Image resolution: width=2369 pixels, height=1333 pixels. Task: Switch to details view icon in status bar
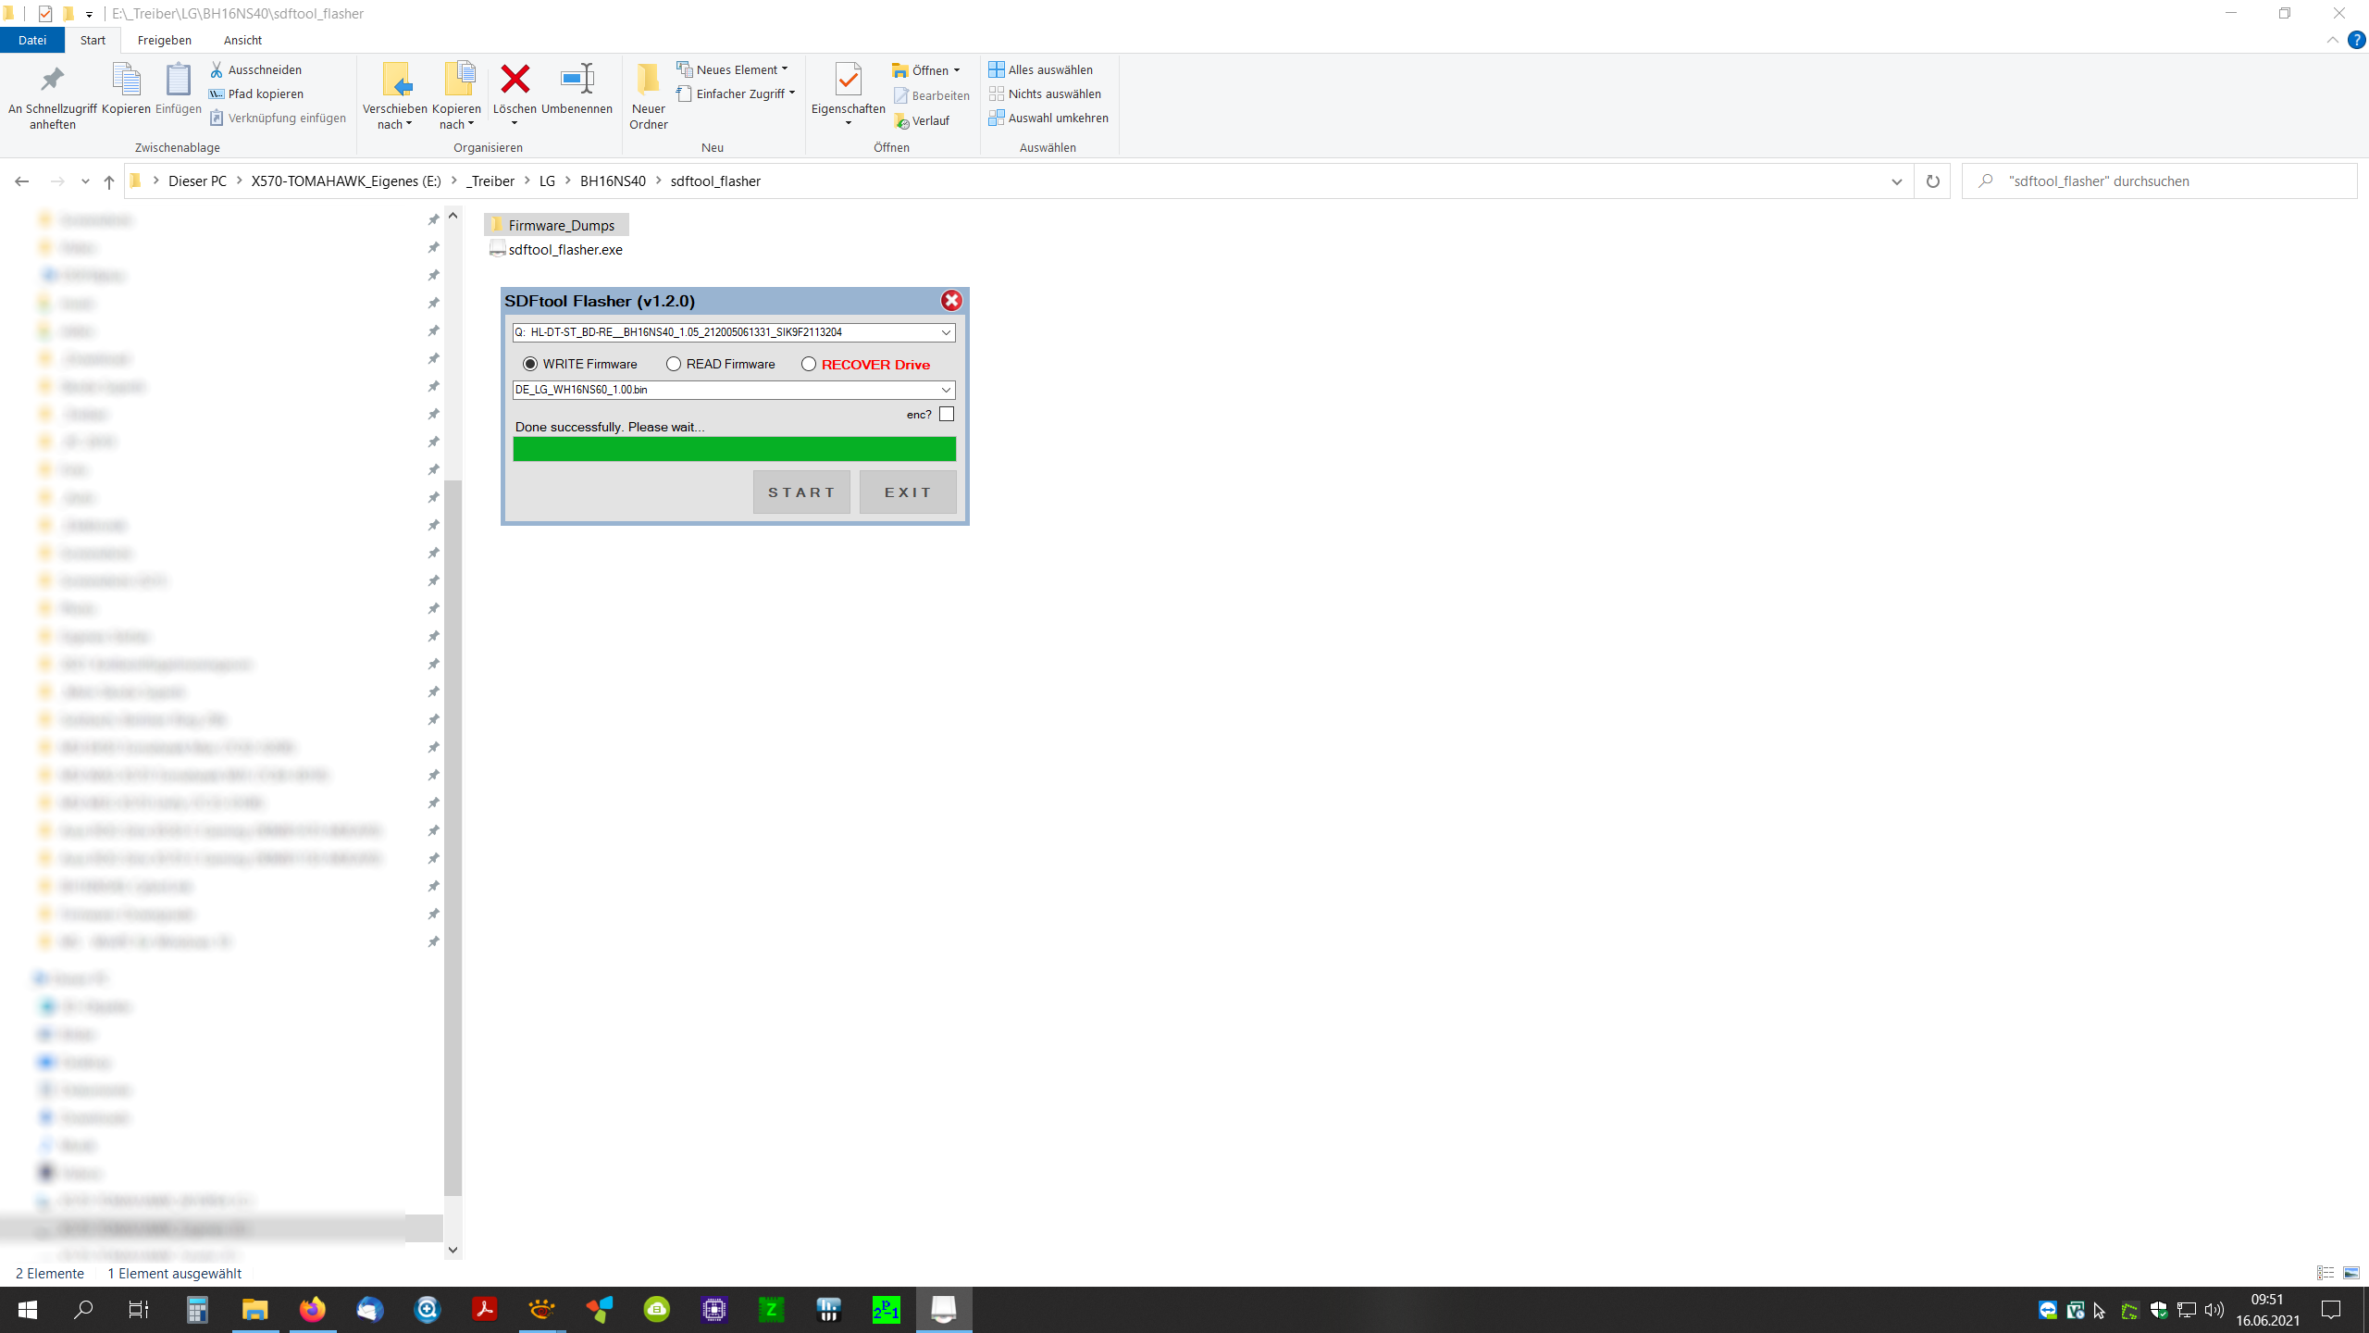click(x=2326, y=1273)
